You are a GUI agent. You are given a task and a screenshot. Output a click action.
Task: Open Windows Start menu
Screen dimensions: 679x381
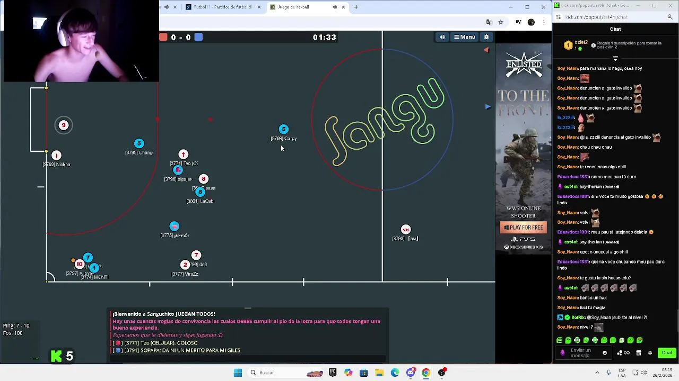coord(238,373)
